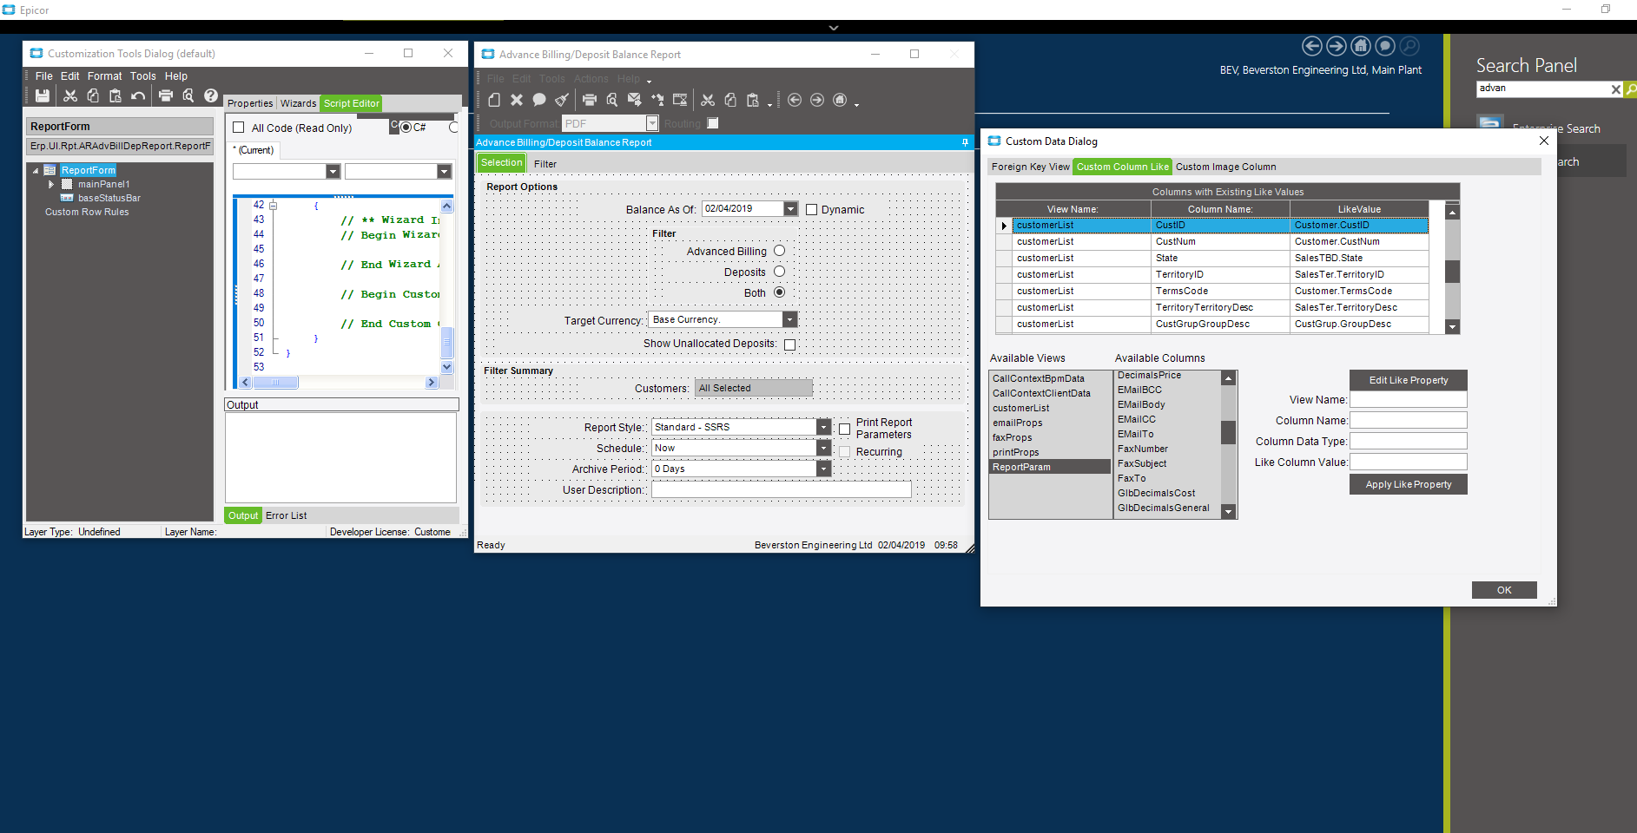Viewport: 1637px width, 833px height.
Task: Click Back arrow in Epicor main header
Action: 1312,46
